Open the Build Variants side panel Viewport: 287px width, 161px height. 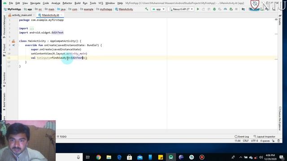[x=4, y=102]
